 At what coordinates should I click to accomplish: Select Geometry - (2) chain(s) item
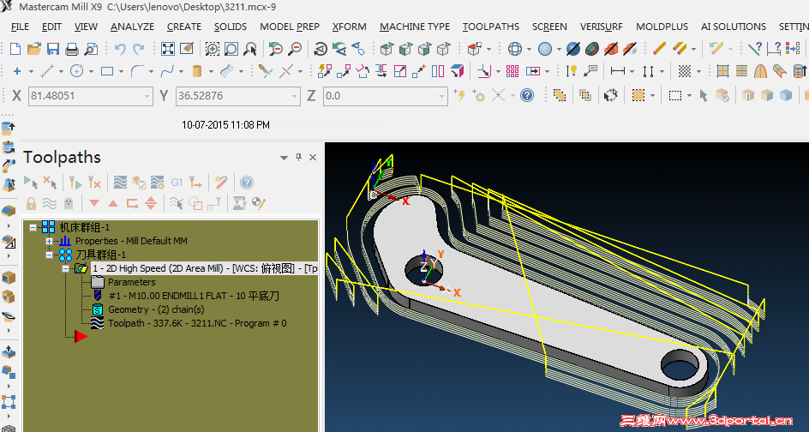(x=156, y=309)
